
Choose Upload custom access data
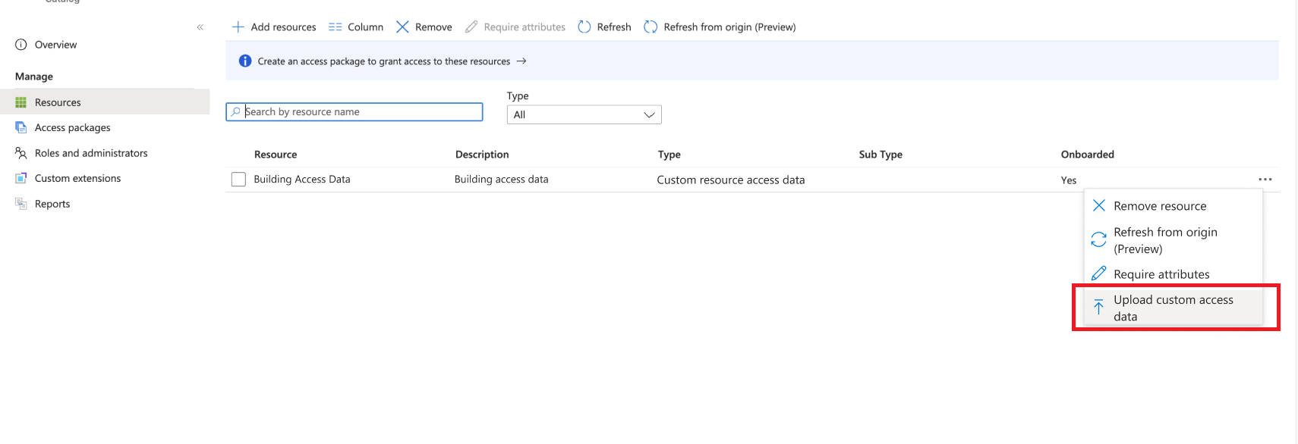pyautogui.click(x=1173, y=308)
